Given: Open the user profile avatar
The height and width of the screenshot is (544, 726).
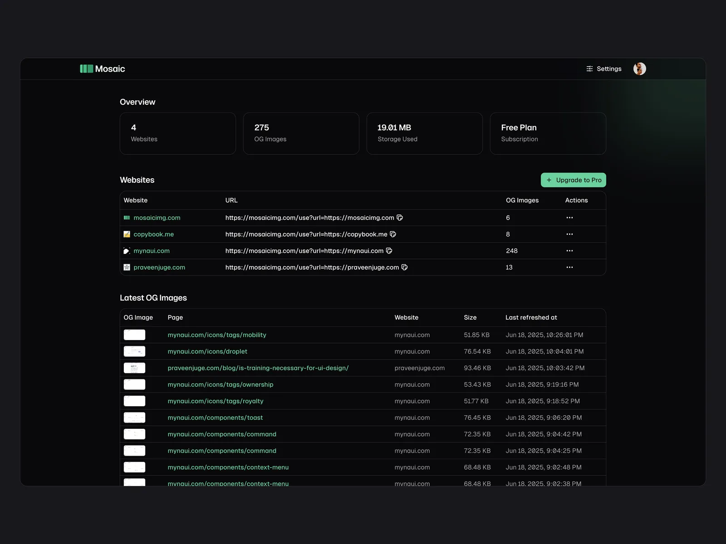Looking at the screenshot, I should coord(639,69).
